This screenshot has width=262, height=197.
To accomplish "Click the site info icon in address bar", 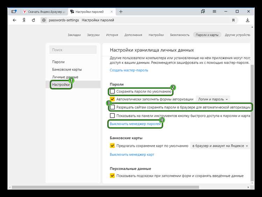I will coord(44,20).
